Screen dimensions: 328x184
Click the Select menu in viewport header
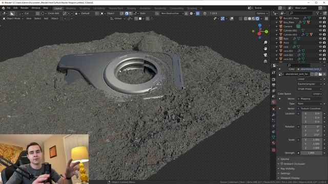point(37,18)
